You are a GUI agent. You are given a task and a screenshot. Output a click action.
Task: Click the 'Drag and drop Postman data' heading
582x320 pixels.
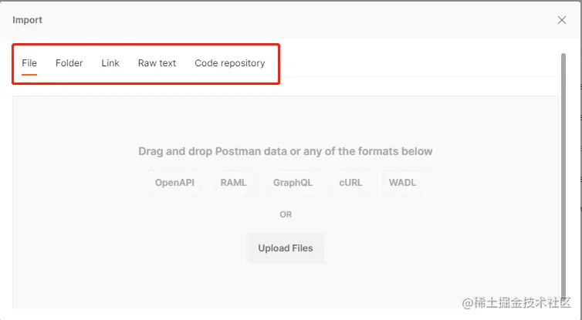pos(286,151)
